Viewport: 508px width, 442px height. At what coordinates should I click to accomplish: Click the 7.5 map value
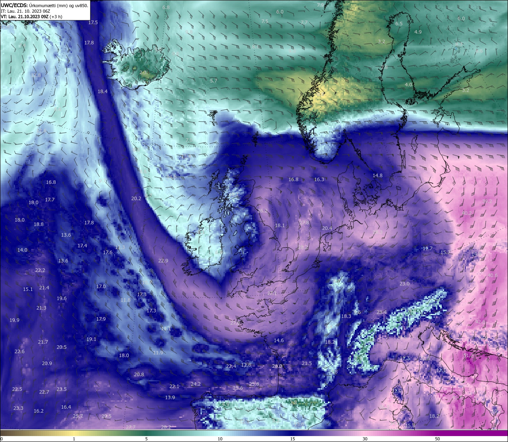pyautogui.click(x=265, y=21)
